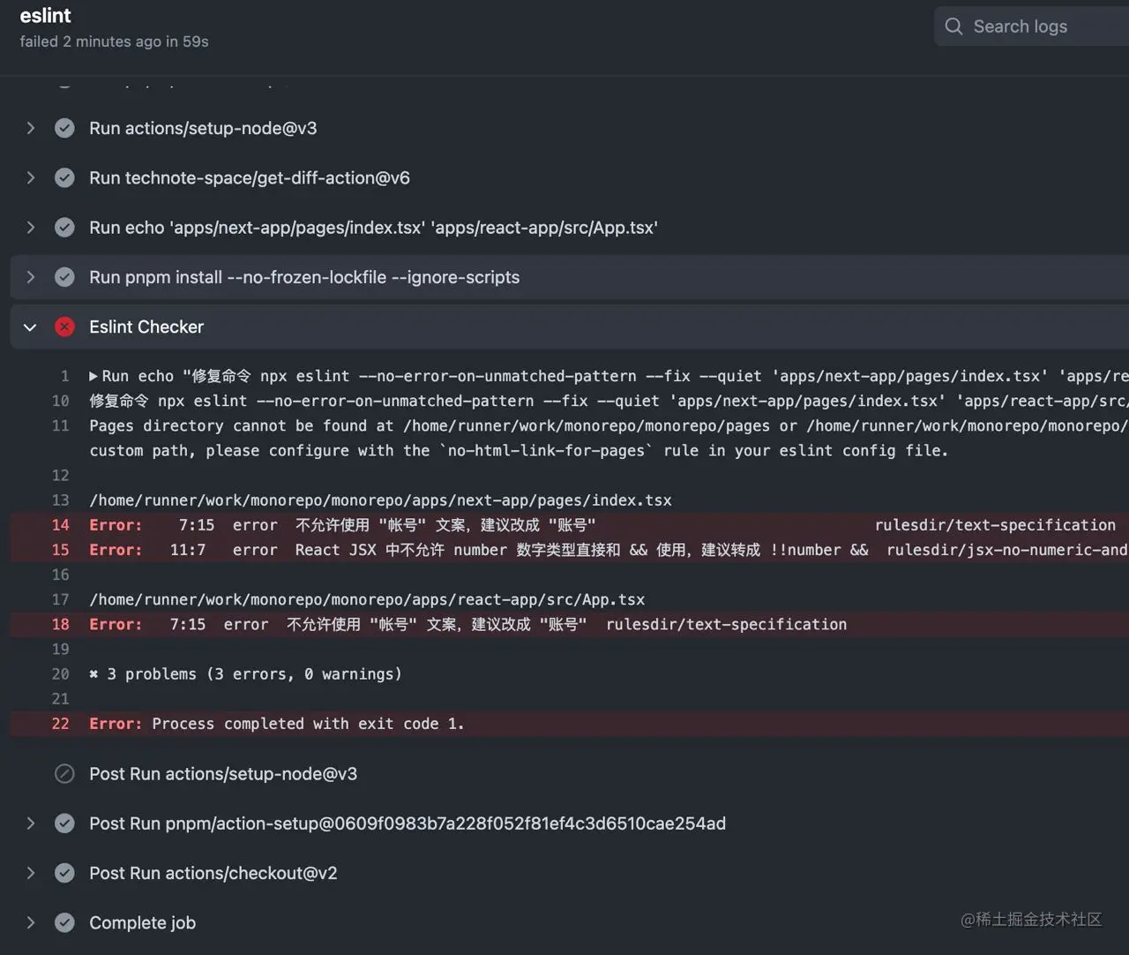Click checkmark icon beside pnpm install step

pos(64,277)
